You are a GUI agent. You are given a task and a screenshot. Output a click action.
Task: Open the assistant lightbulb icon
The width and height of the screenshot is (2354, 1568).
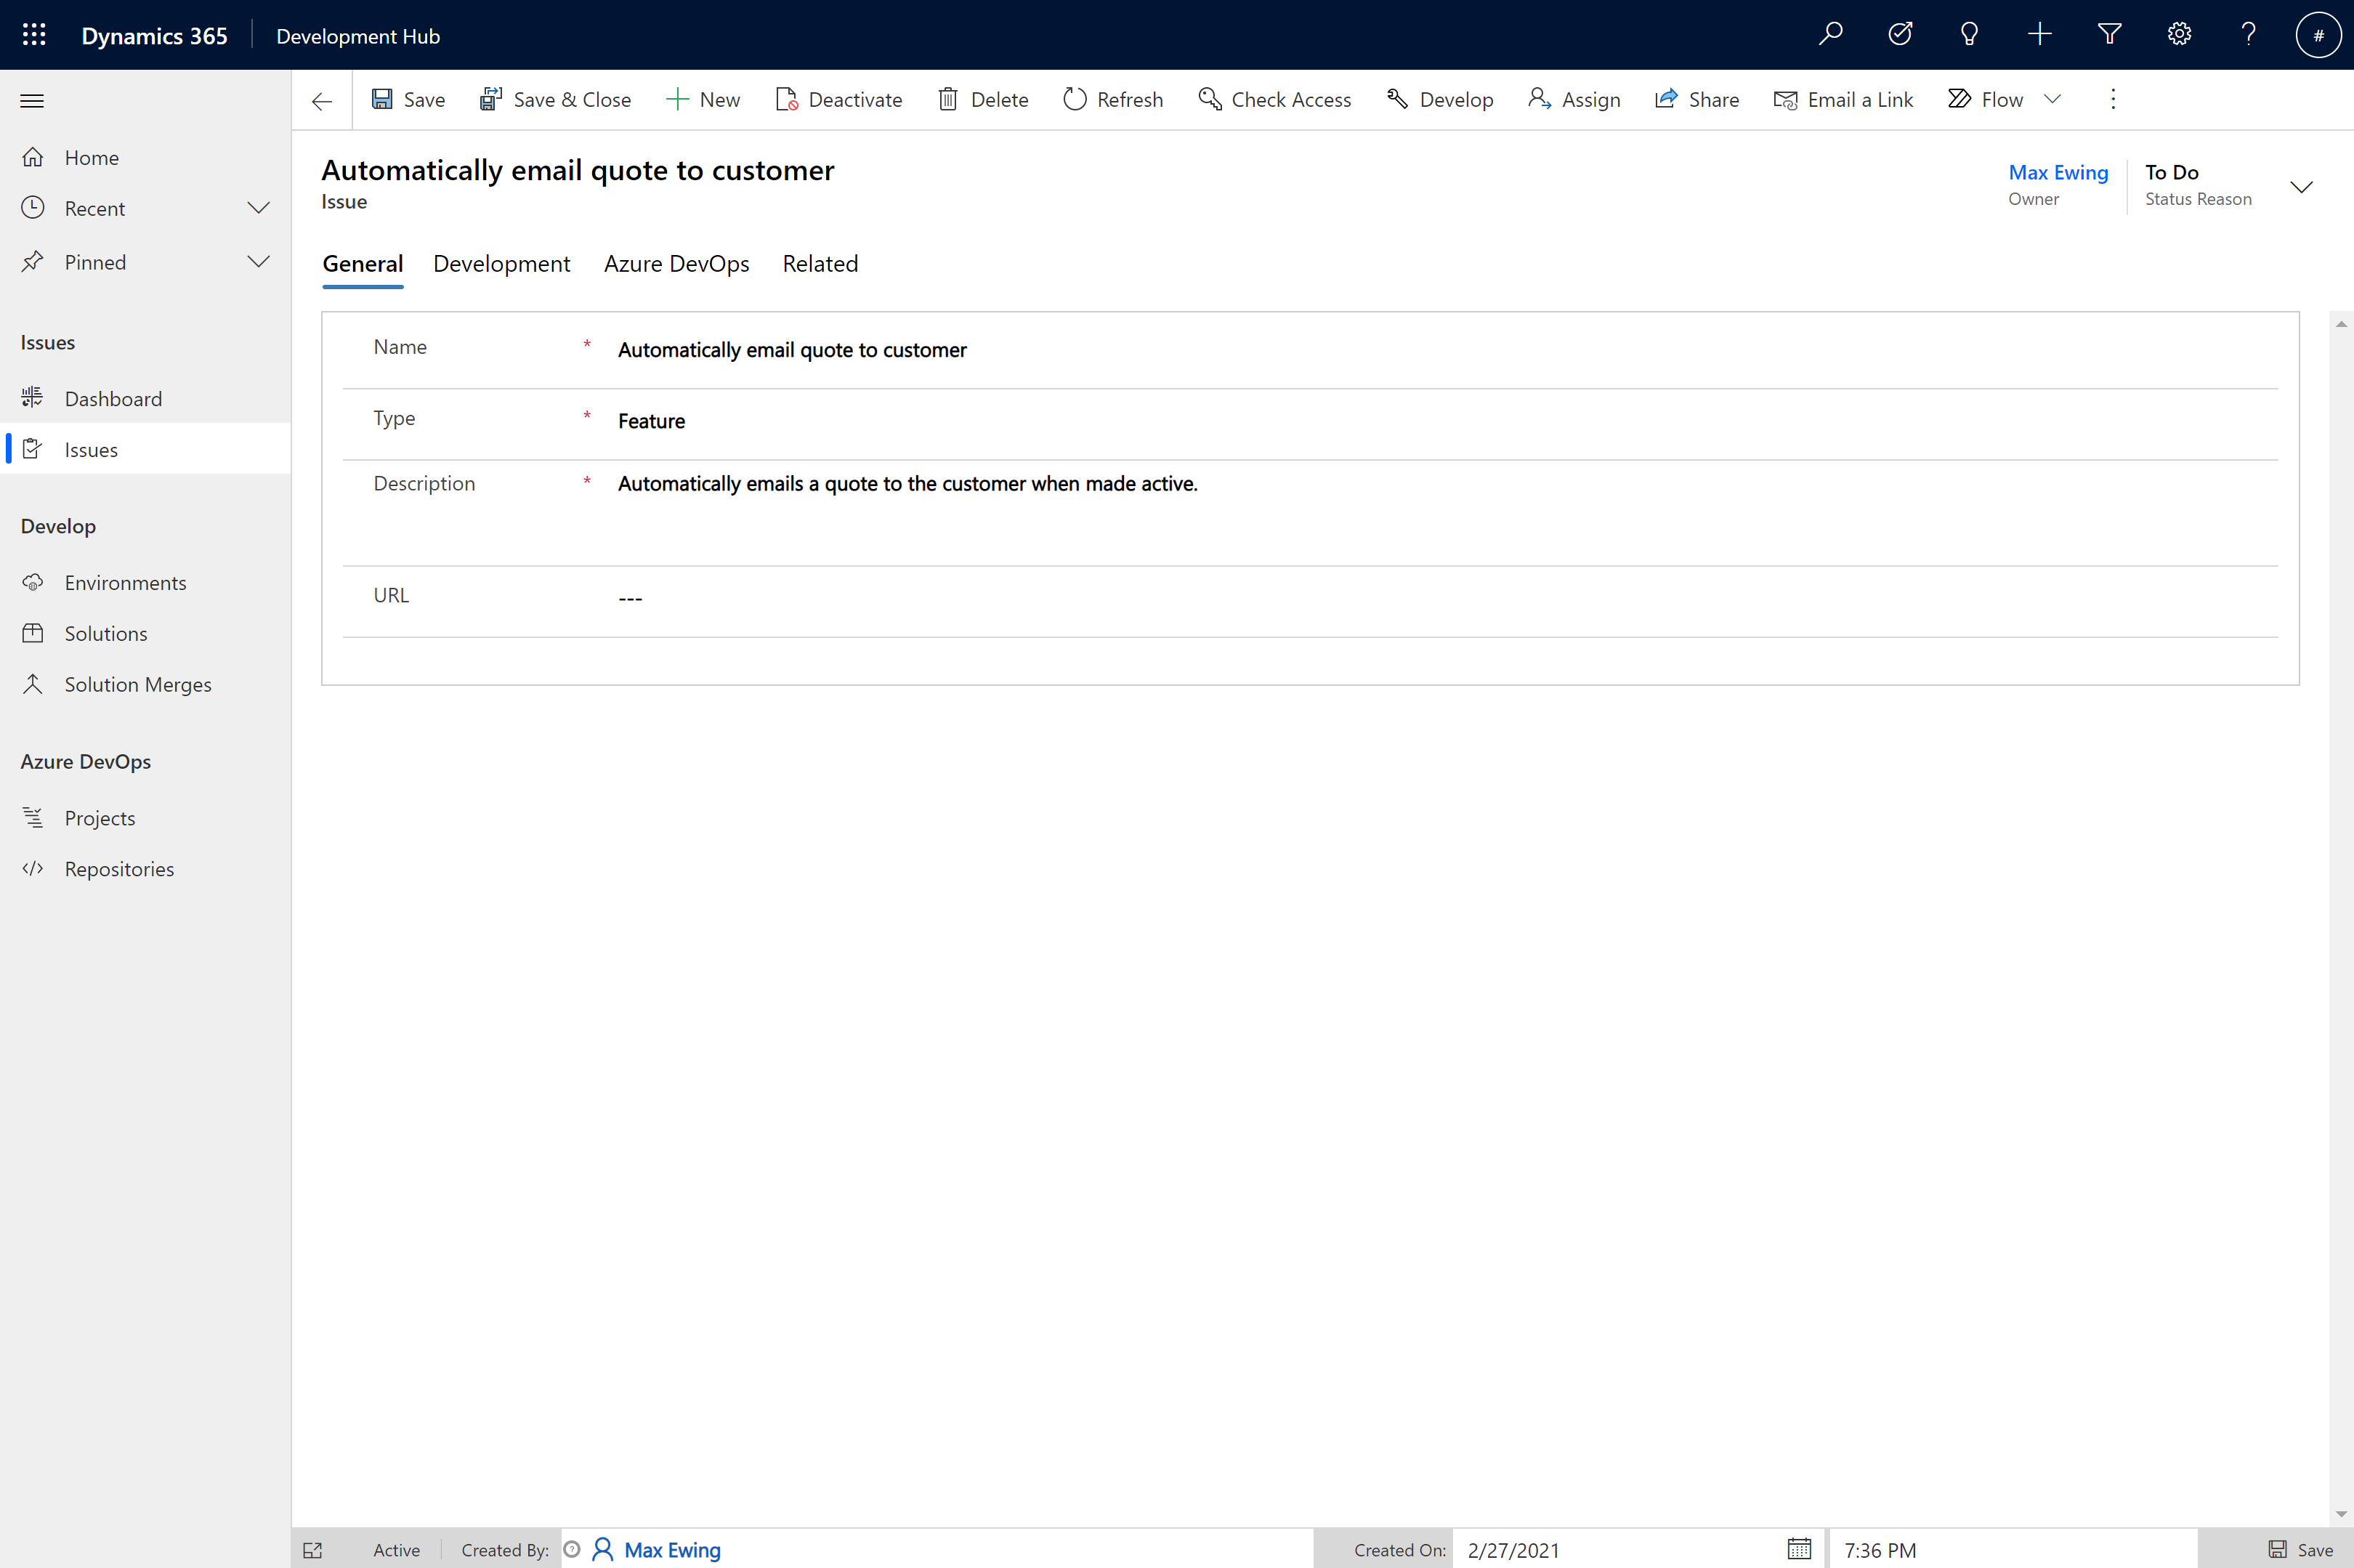(1969, 35)
